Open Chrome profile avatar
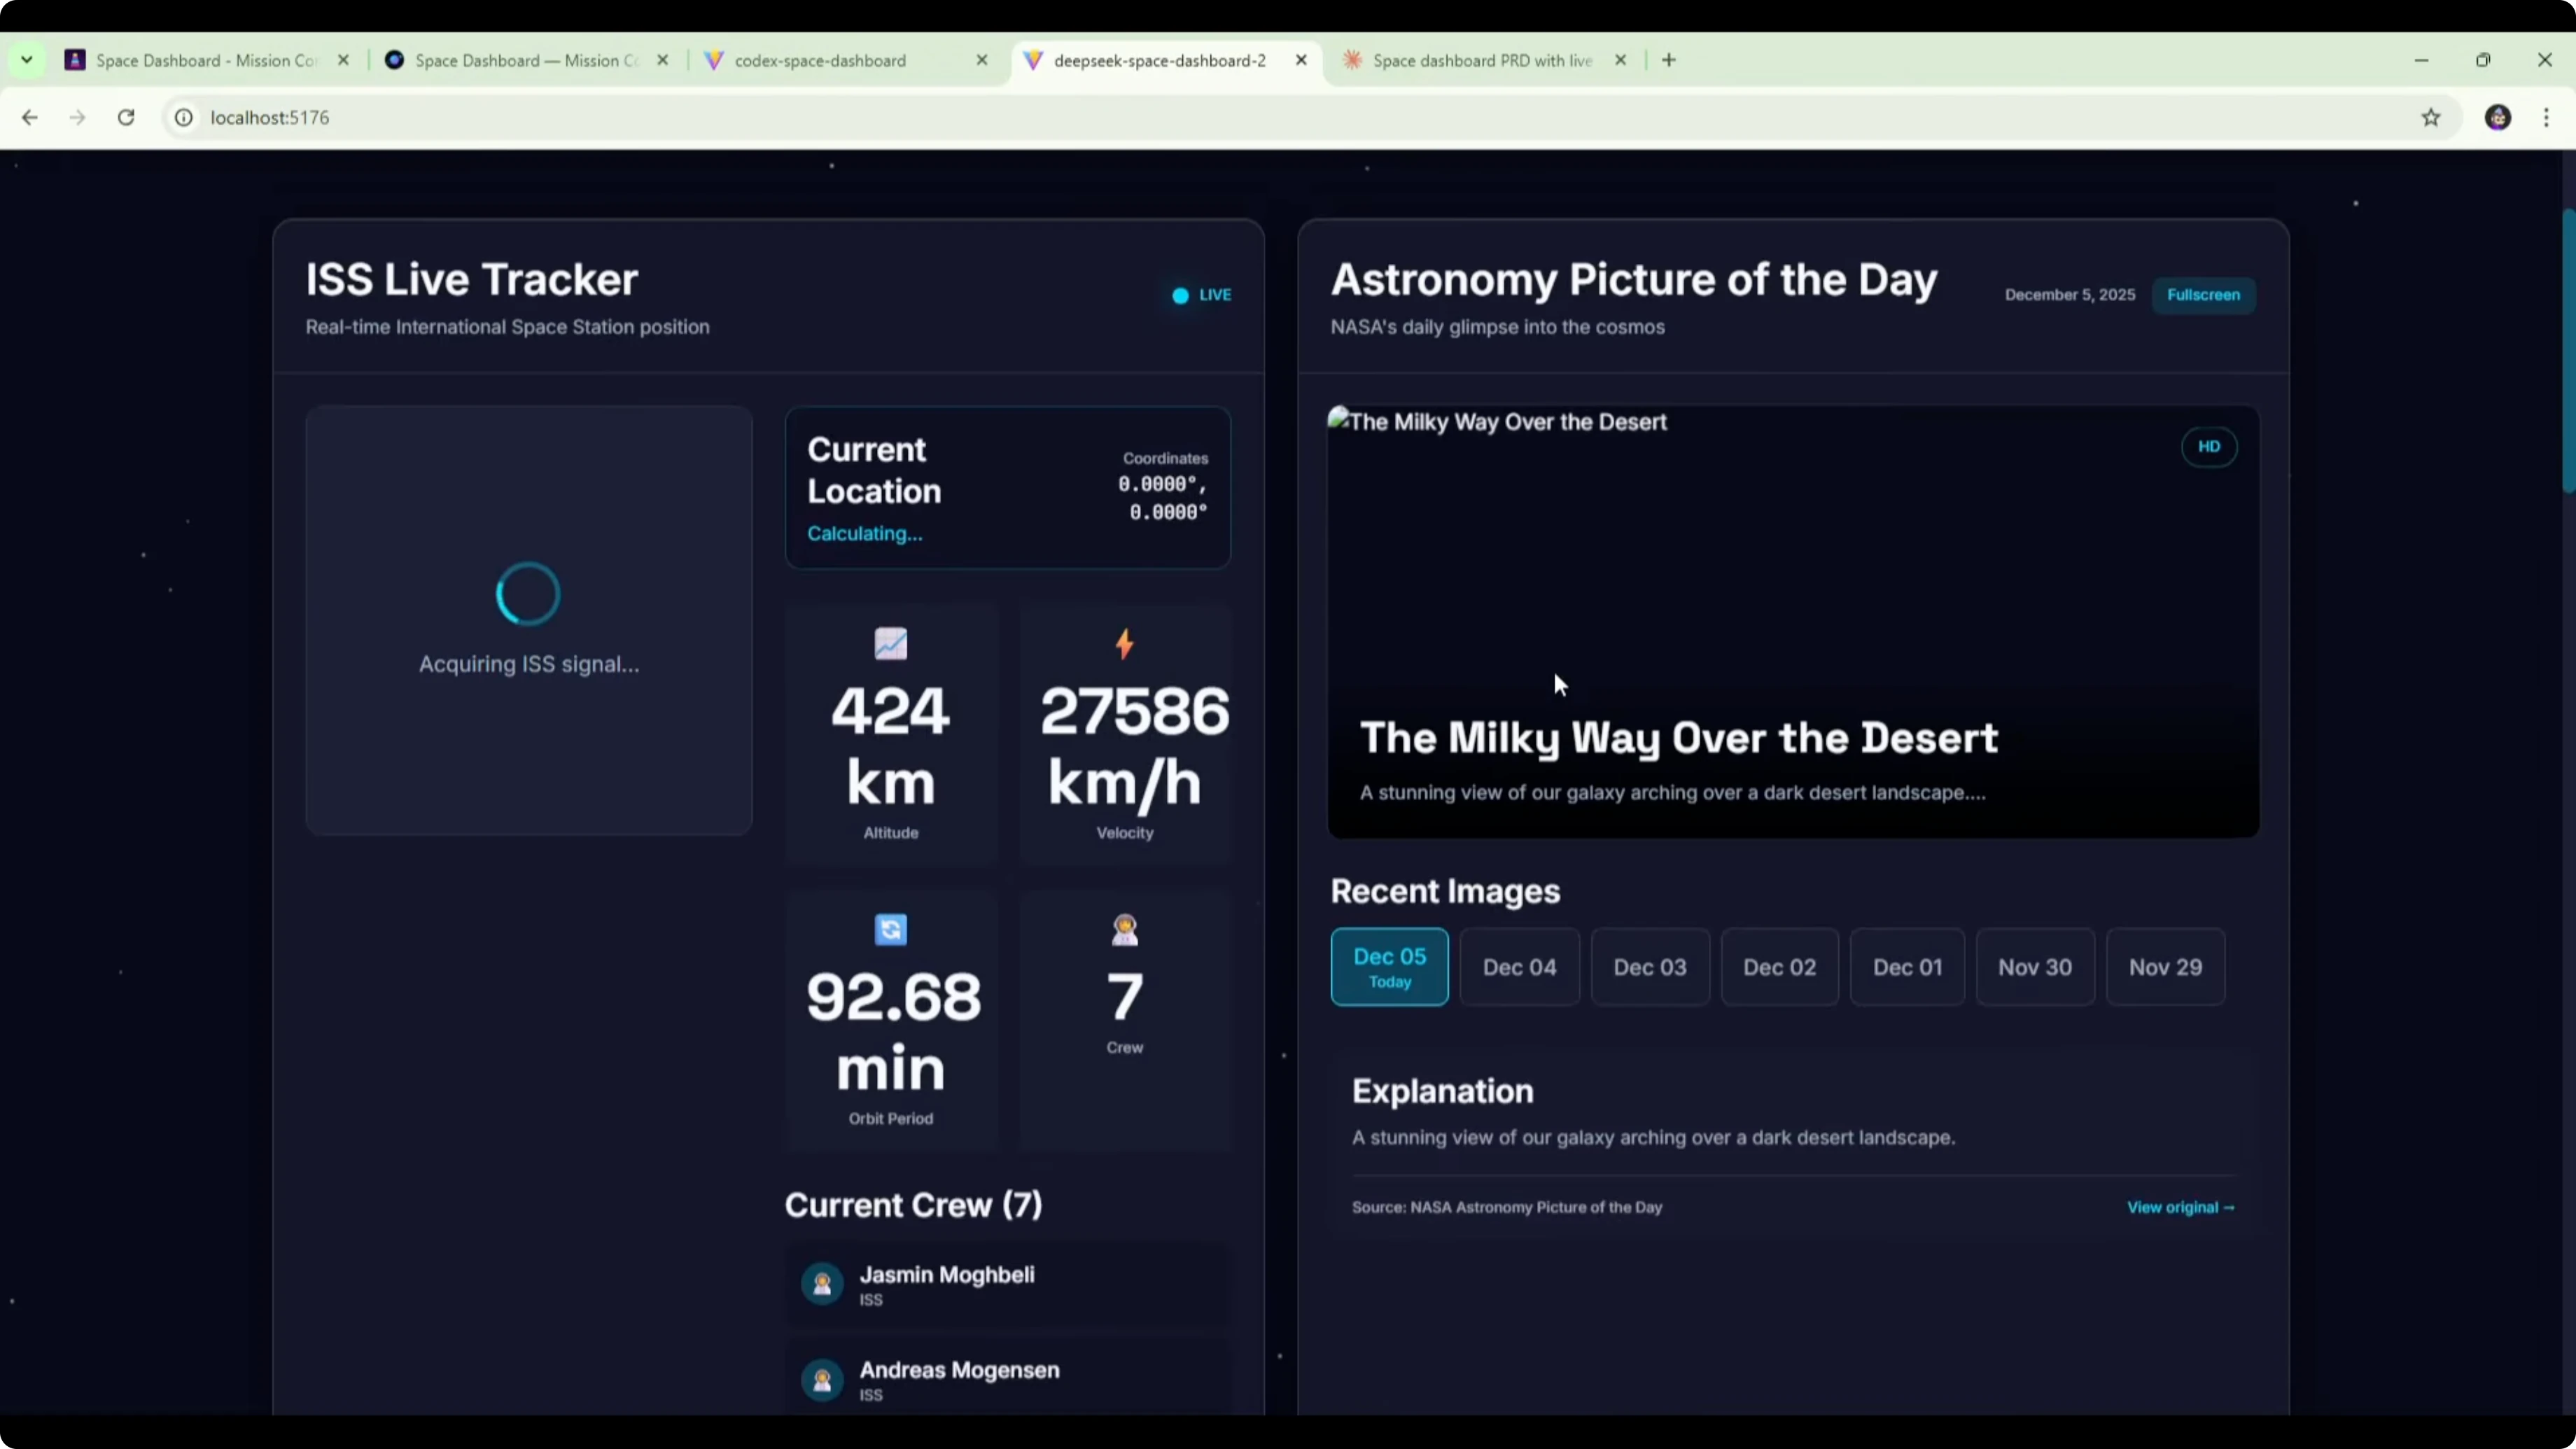The height and width of the screenshot is (1449, 2576). click(x=2497, y=118)
